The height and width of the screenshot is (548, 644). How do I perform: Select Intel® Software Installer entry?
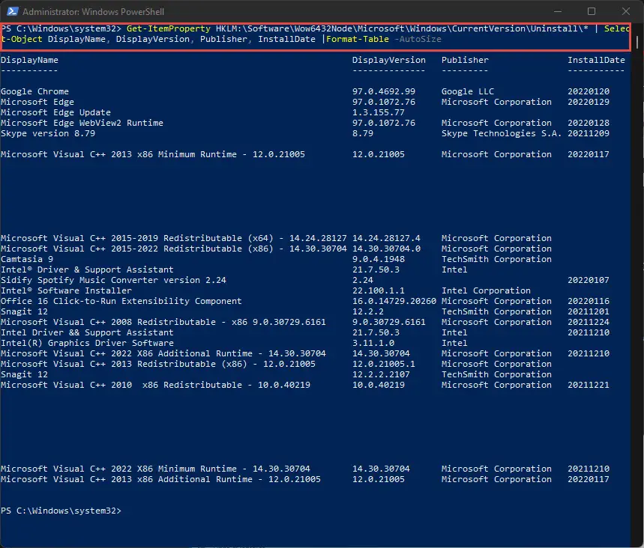pos(66,290)
